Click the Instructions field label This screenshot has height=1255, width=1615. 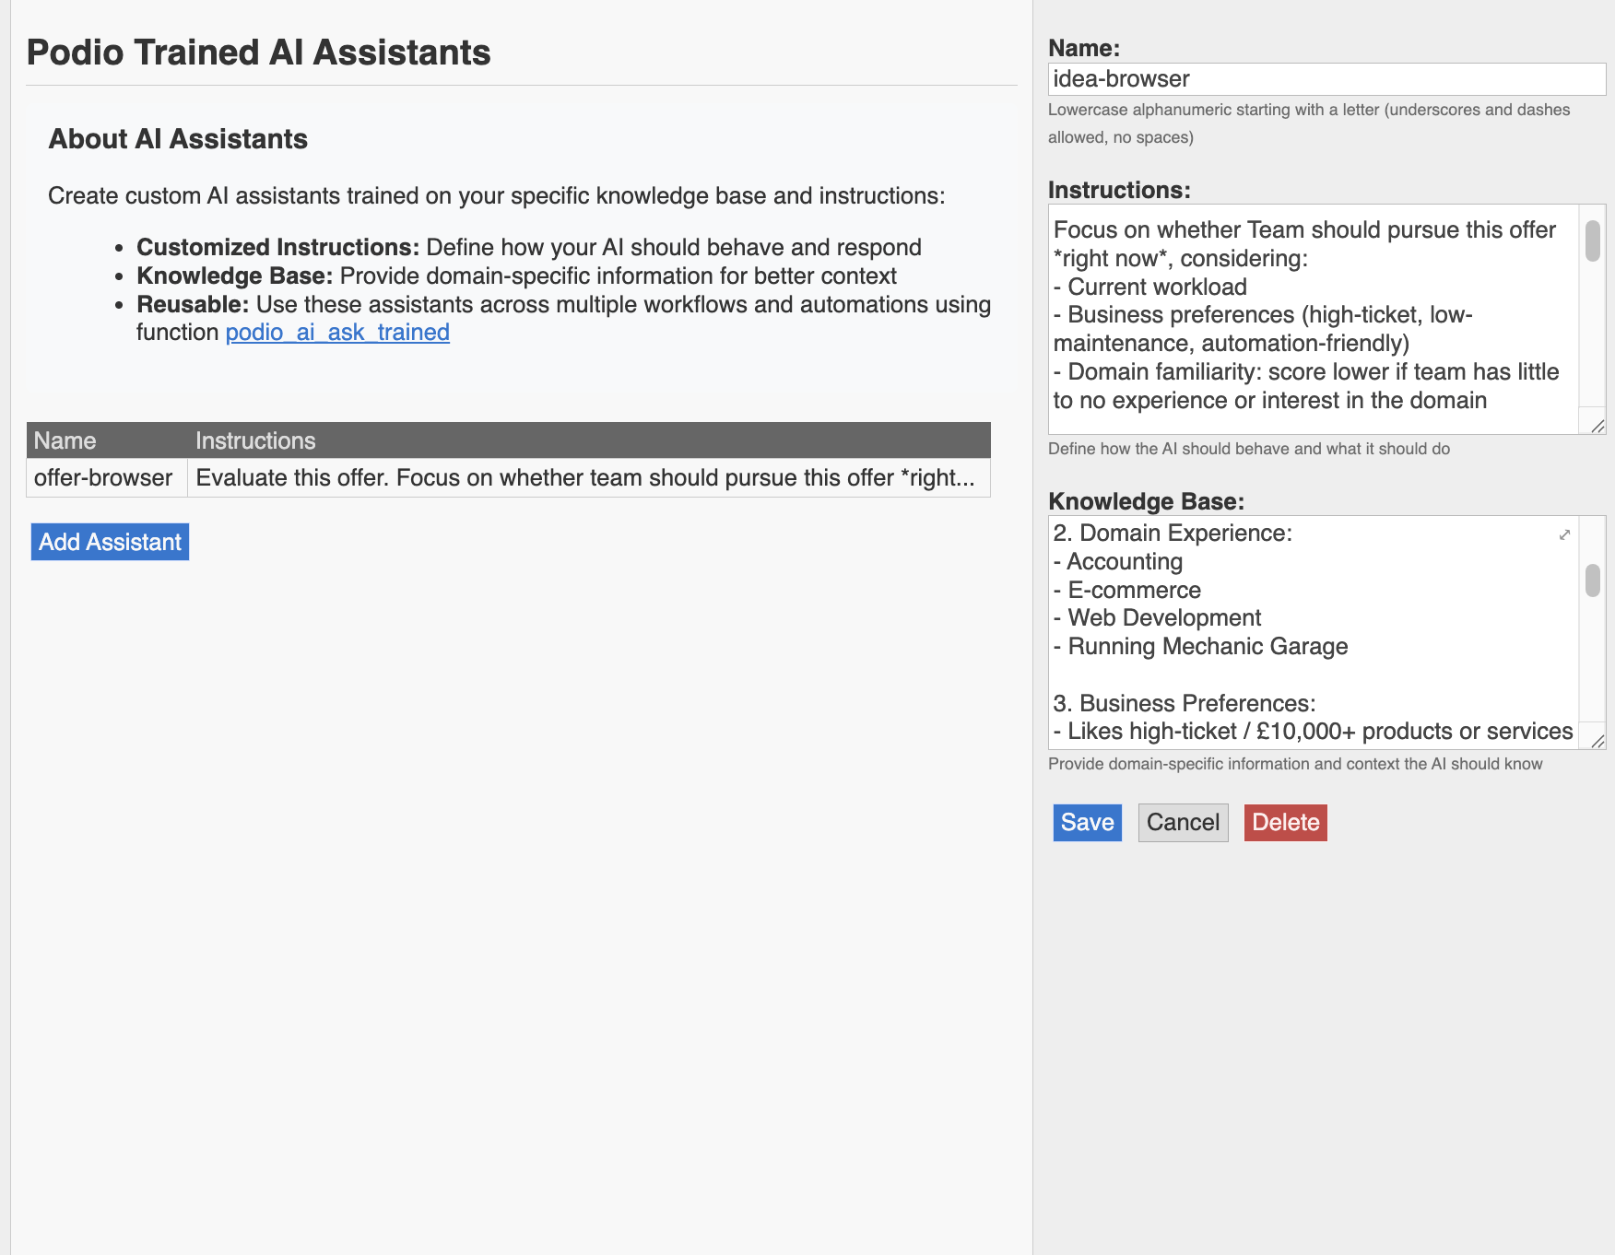click(x=1119, y=190)
